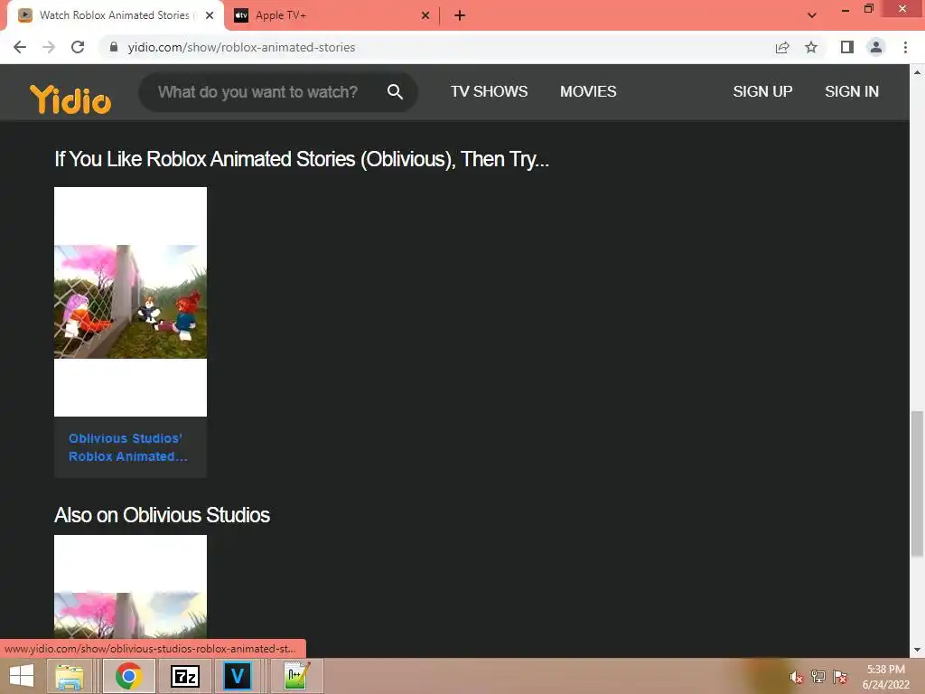
Task: Click scrollbar up arrow
Action: tap(917, 72)
